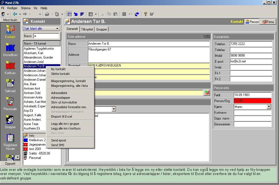Click the E-post field
The width and height of the screenshot is (279, 185).
tap(251, 61)
